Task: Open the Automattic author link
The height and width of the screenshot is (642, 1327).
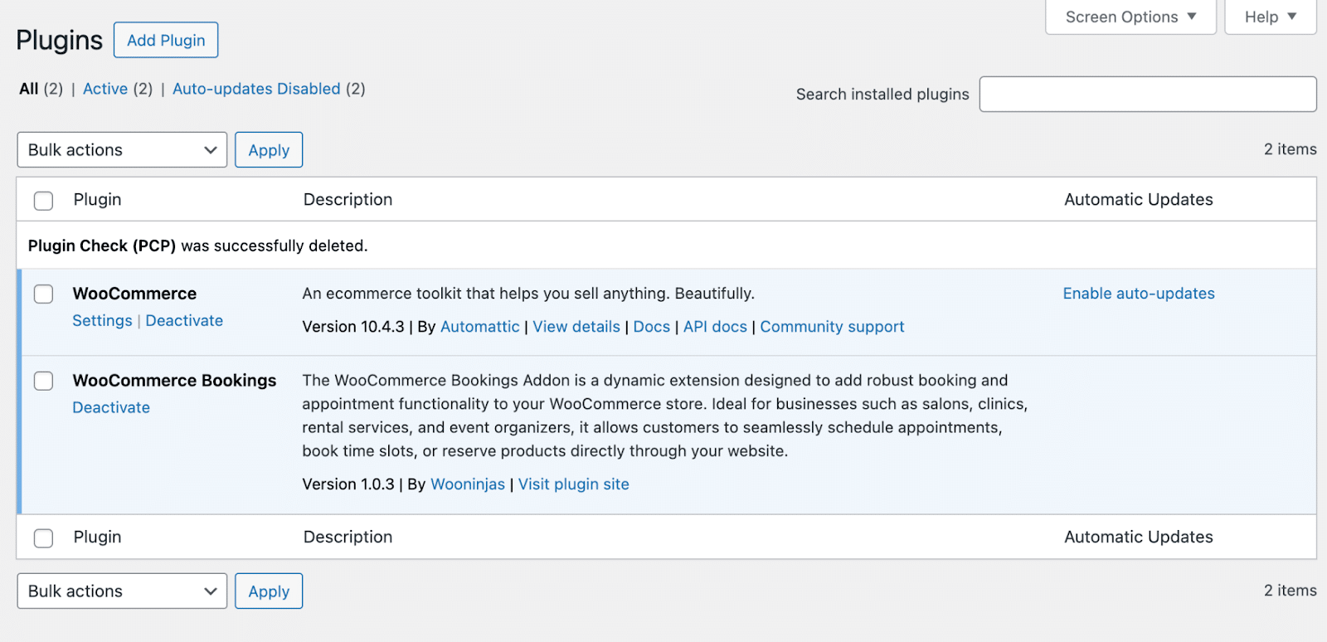Action: click(480, 327)
